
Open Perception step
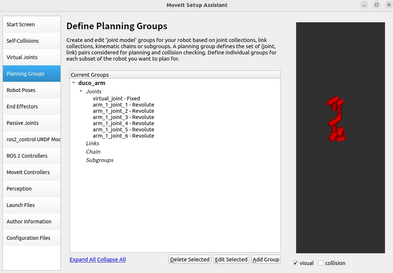point(32,189)
